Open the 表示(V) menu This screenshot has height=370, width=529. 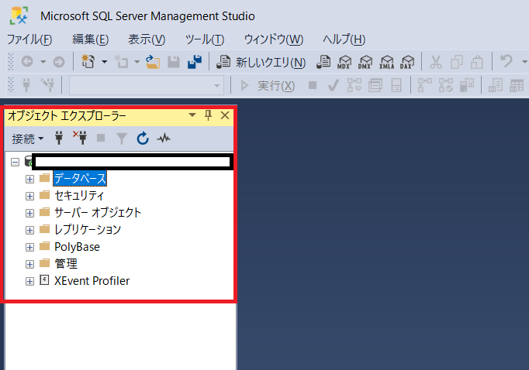147,39
